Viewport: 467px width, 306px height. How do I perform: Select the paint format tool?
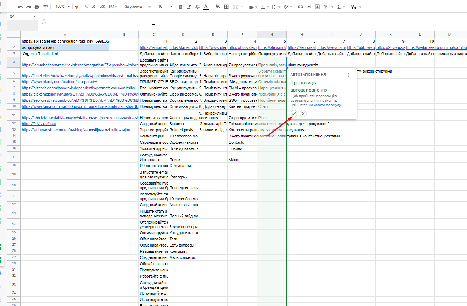(x=45, y=7)
